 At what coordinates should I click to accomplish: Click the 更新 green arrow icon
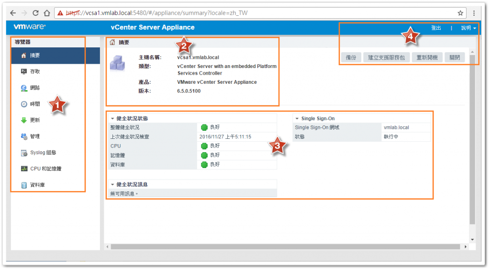coord(24,120)
